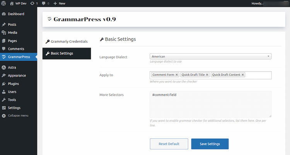Image resolution: width=290 pixels, height=155 pixels.
Task: Open the Language Dialect dropdown
Action: click(x=210, y=56)
